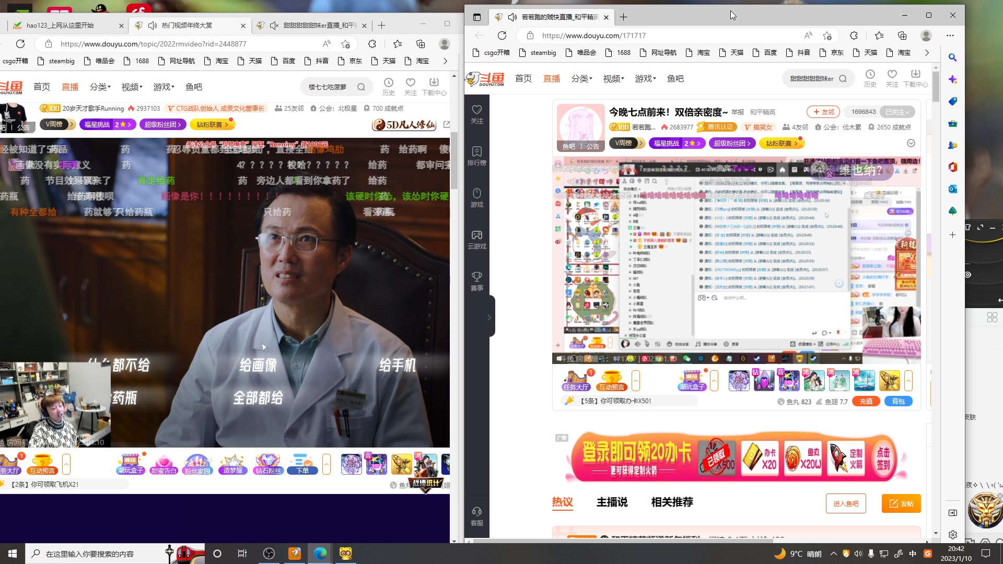
Task: Refresh the left browser window page
Action: click(x=20, y=44)
